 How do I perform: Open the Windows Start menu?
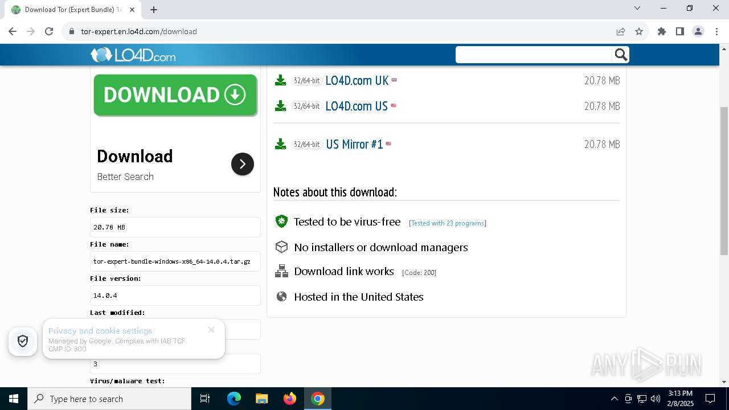point(14,399)
